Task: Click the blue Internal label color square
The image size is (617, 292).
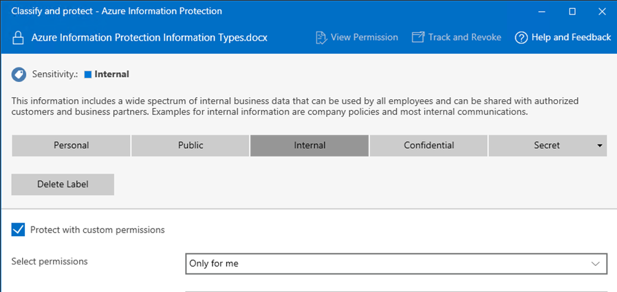Action: click(88, 74)
